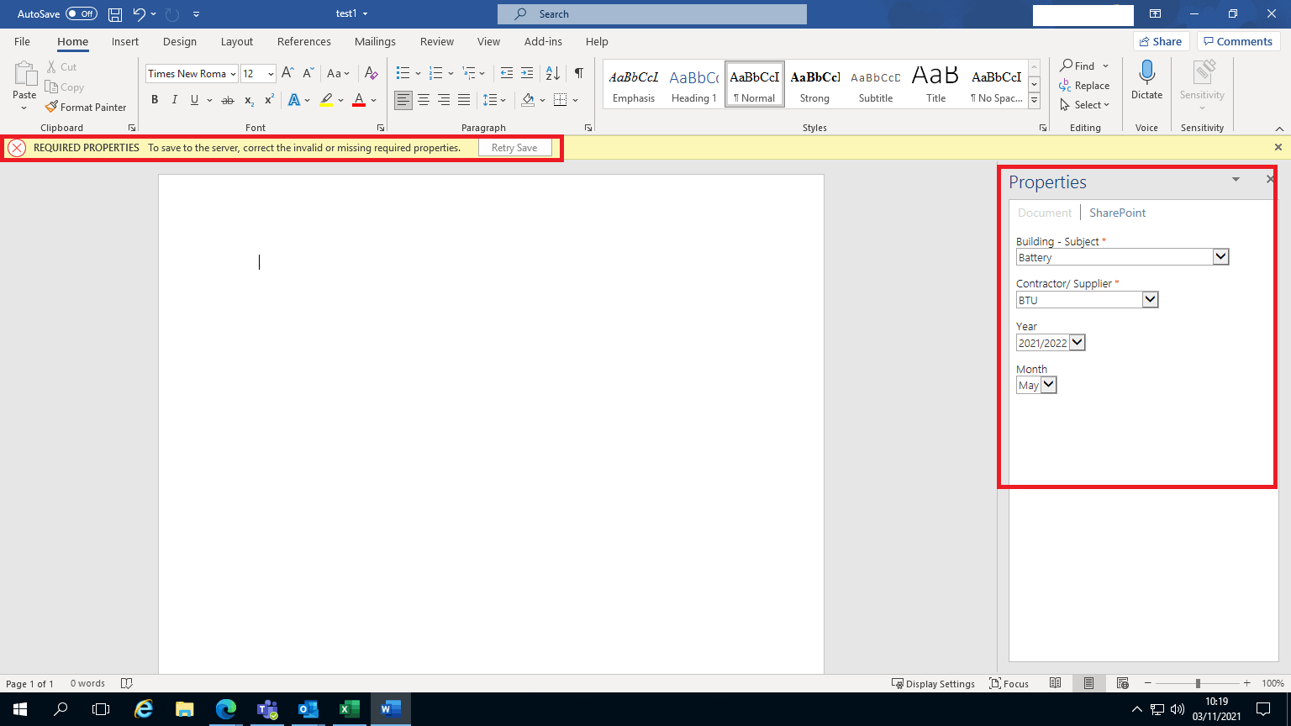Open the Insert ribbon tab
Viewport: 1291px width, 726px height.
(x=125, y=41)
